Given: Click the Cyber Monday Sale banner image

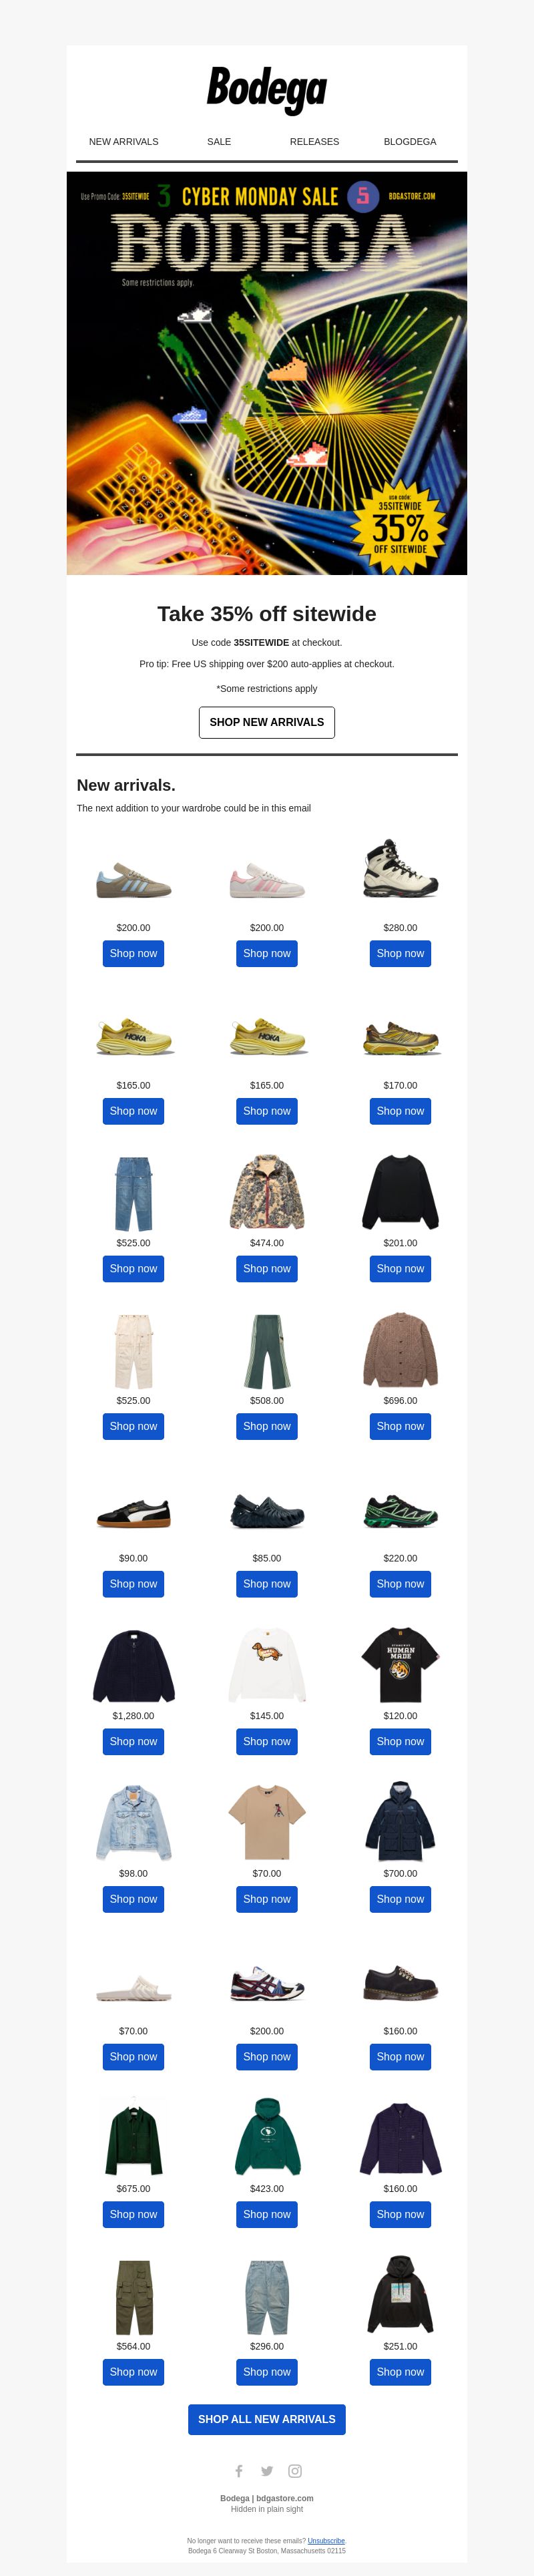Looking at the screenshot, I should 267,373.
